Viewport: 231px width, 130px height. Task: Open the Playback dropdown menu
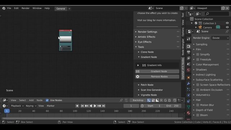click(17, 106)
